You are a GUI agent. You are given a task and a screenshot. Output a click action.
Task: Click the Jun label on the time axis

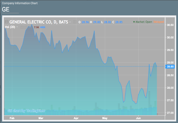[x=138, y=118]
